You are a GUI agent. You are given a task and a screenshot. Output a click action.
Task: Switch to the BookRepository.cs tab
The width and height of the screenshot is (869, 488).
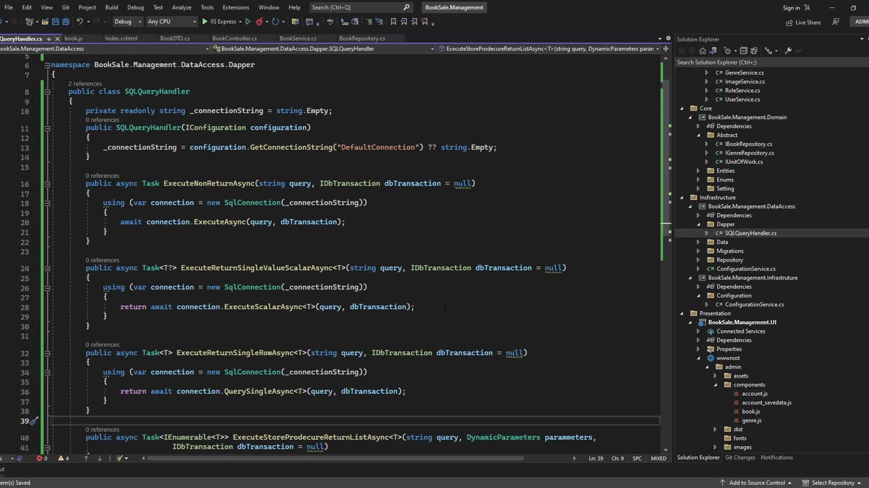click(362, 39)
